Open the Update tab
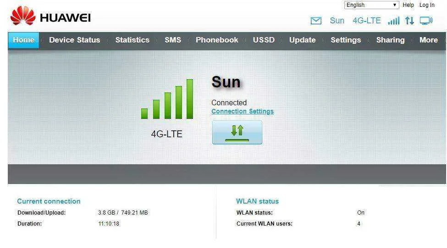The image size is (447, 248). tap(303, 40)
